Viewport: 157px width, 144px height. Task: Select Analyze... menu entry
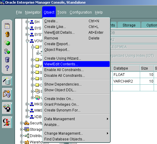pyautogui.click(x=76, y=124)
